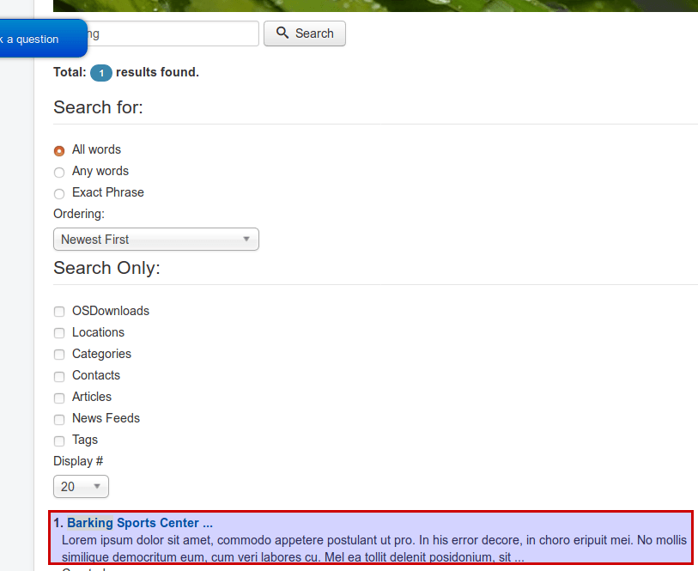Enable the OSDownloads checkbox
Screen dimensions: 698x571
click(x=59, y=312)
